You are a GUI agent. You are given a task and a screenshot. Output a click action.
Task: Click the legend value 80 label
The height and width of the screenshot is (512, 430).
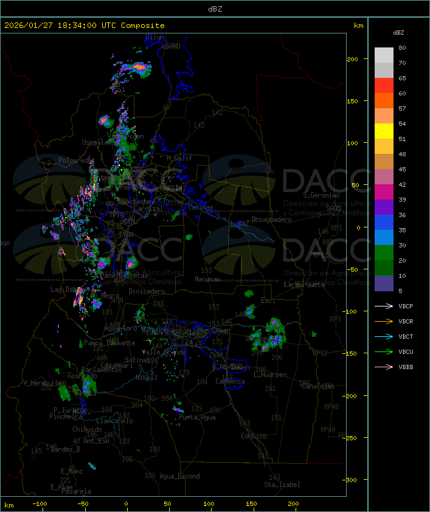[402, 47]
